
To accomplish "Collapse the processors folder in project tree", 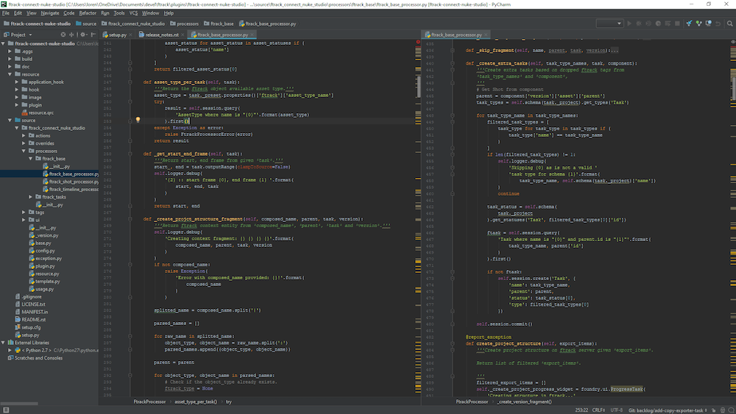I will [24, 151].
